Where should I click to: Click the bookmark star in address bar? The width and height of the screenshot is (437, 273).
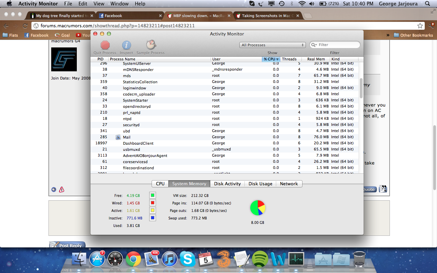420,26
